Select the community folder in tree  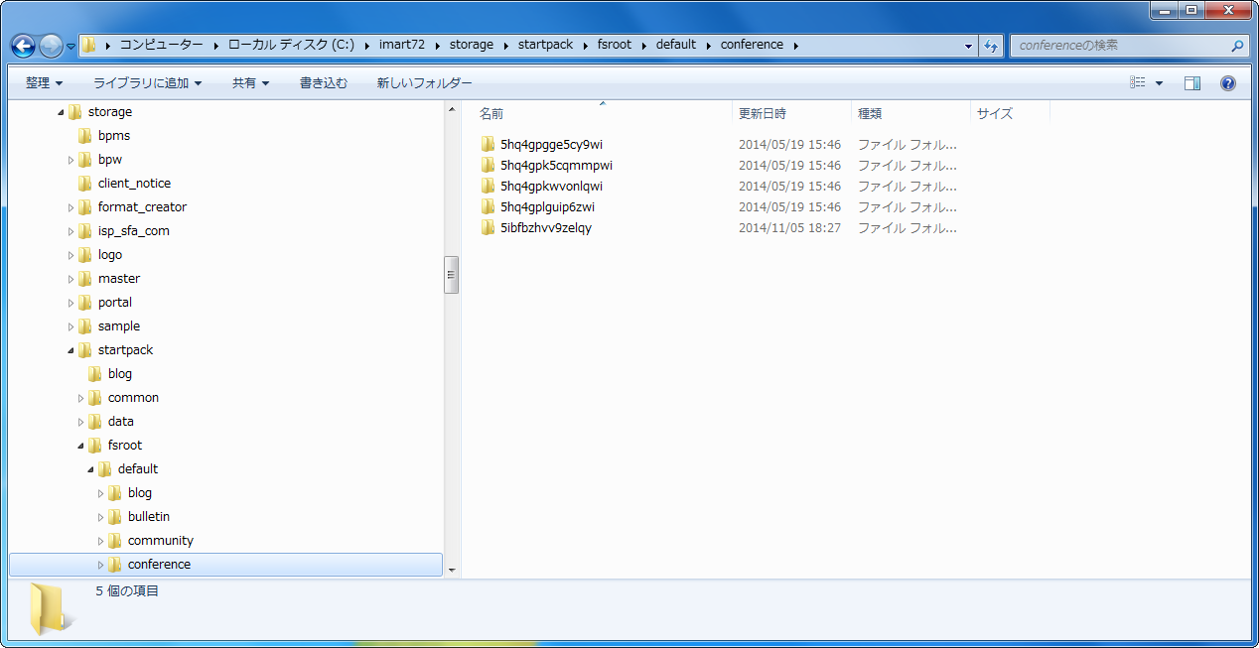tap(161, 541)
